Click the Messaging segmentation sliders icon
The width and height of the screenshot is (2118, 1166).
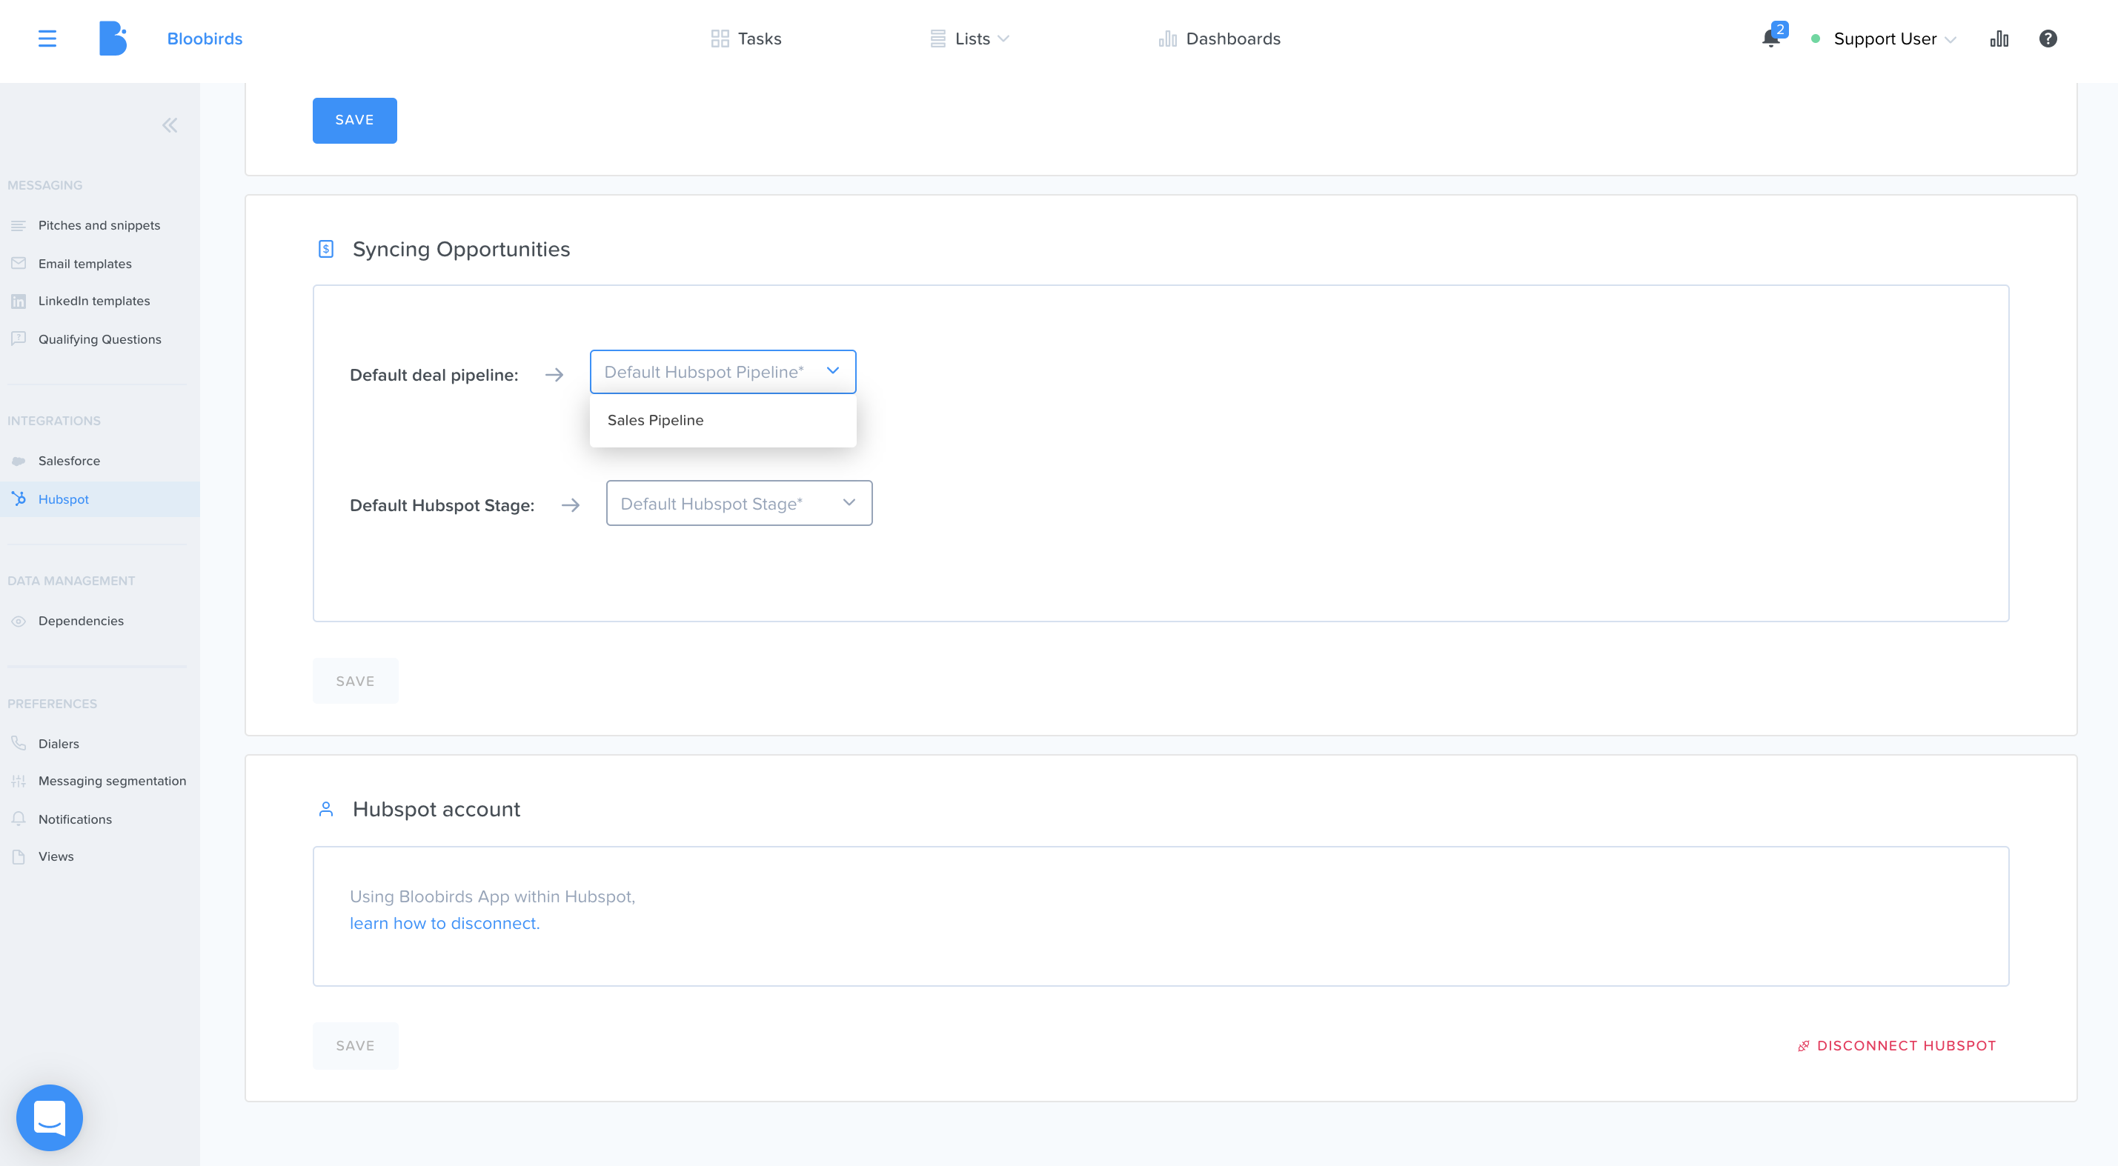pos(18,781)
